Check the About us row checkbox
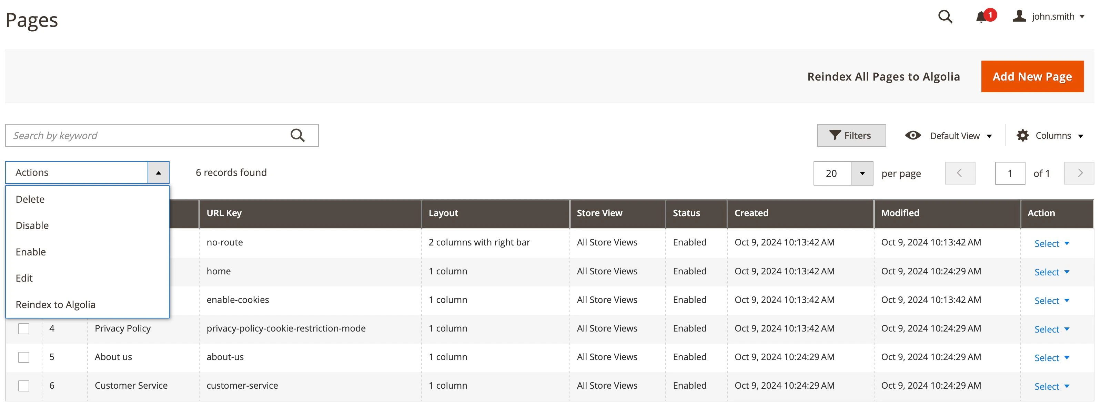The width and height of the screenshot is (1101, 409). pyautogui.click(x=23, y=357)
